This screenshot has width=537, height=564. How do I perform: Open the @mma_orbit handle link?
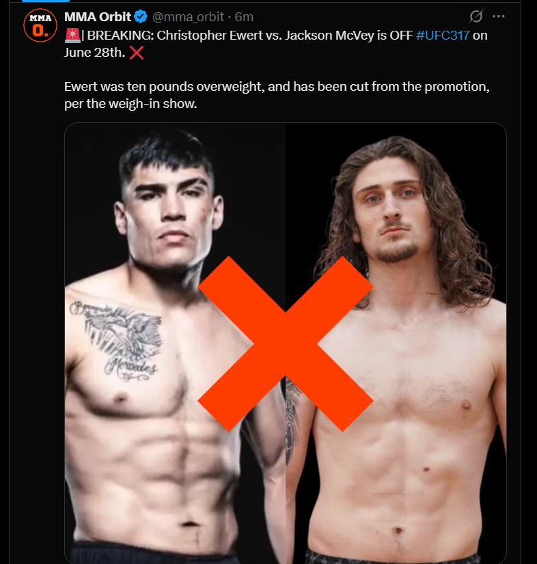[x=188, y=17]
